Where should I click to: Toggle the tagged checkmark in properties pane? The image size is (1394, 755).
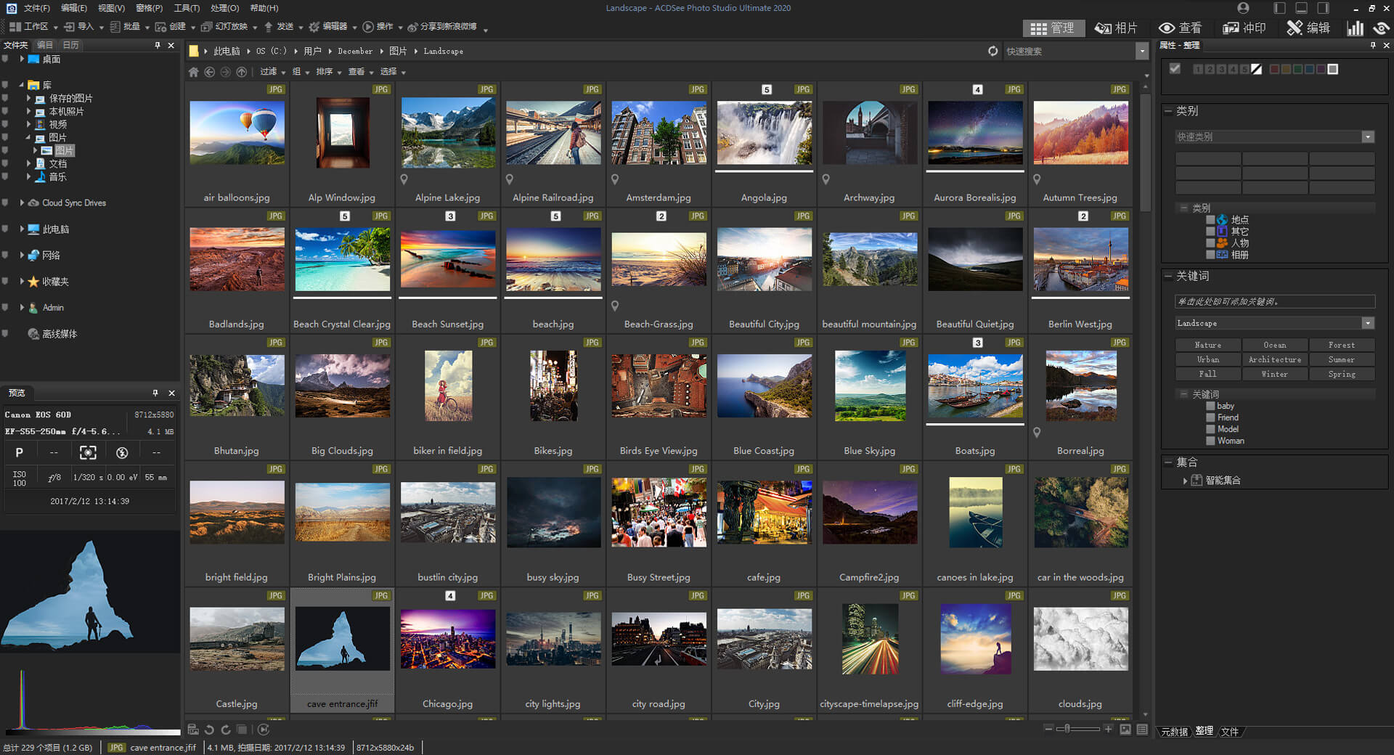(1175, 69)
